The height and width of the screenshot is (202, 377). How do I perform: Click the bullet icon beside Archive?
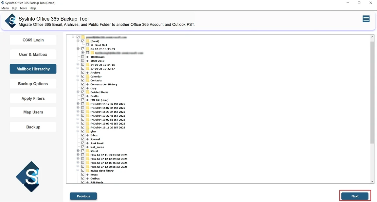[x=87, y=73]
